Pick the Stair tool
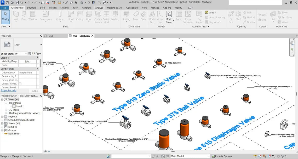The height and width of the screenshot is (159, 298). point(144,16)
